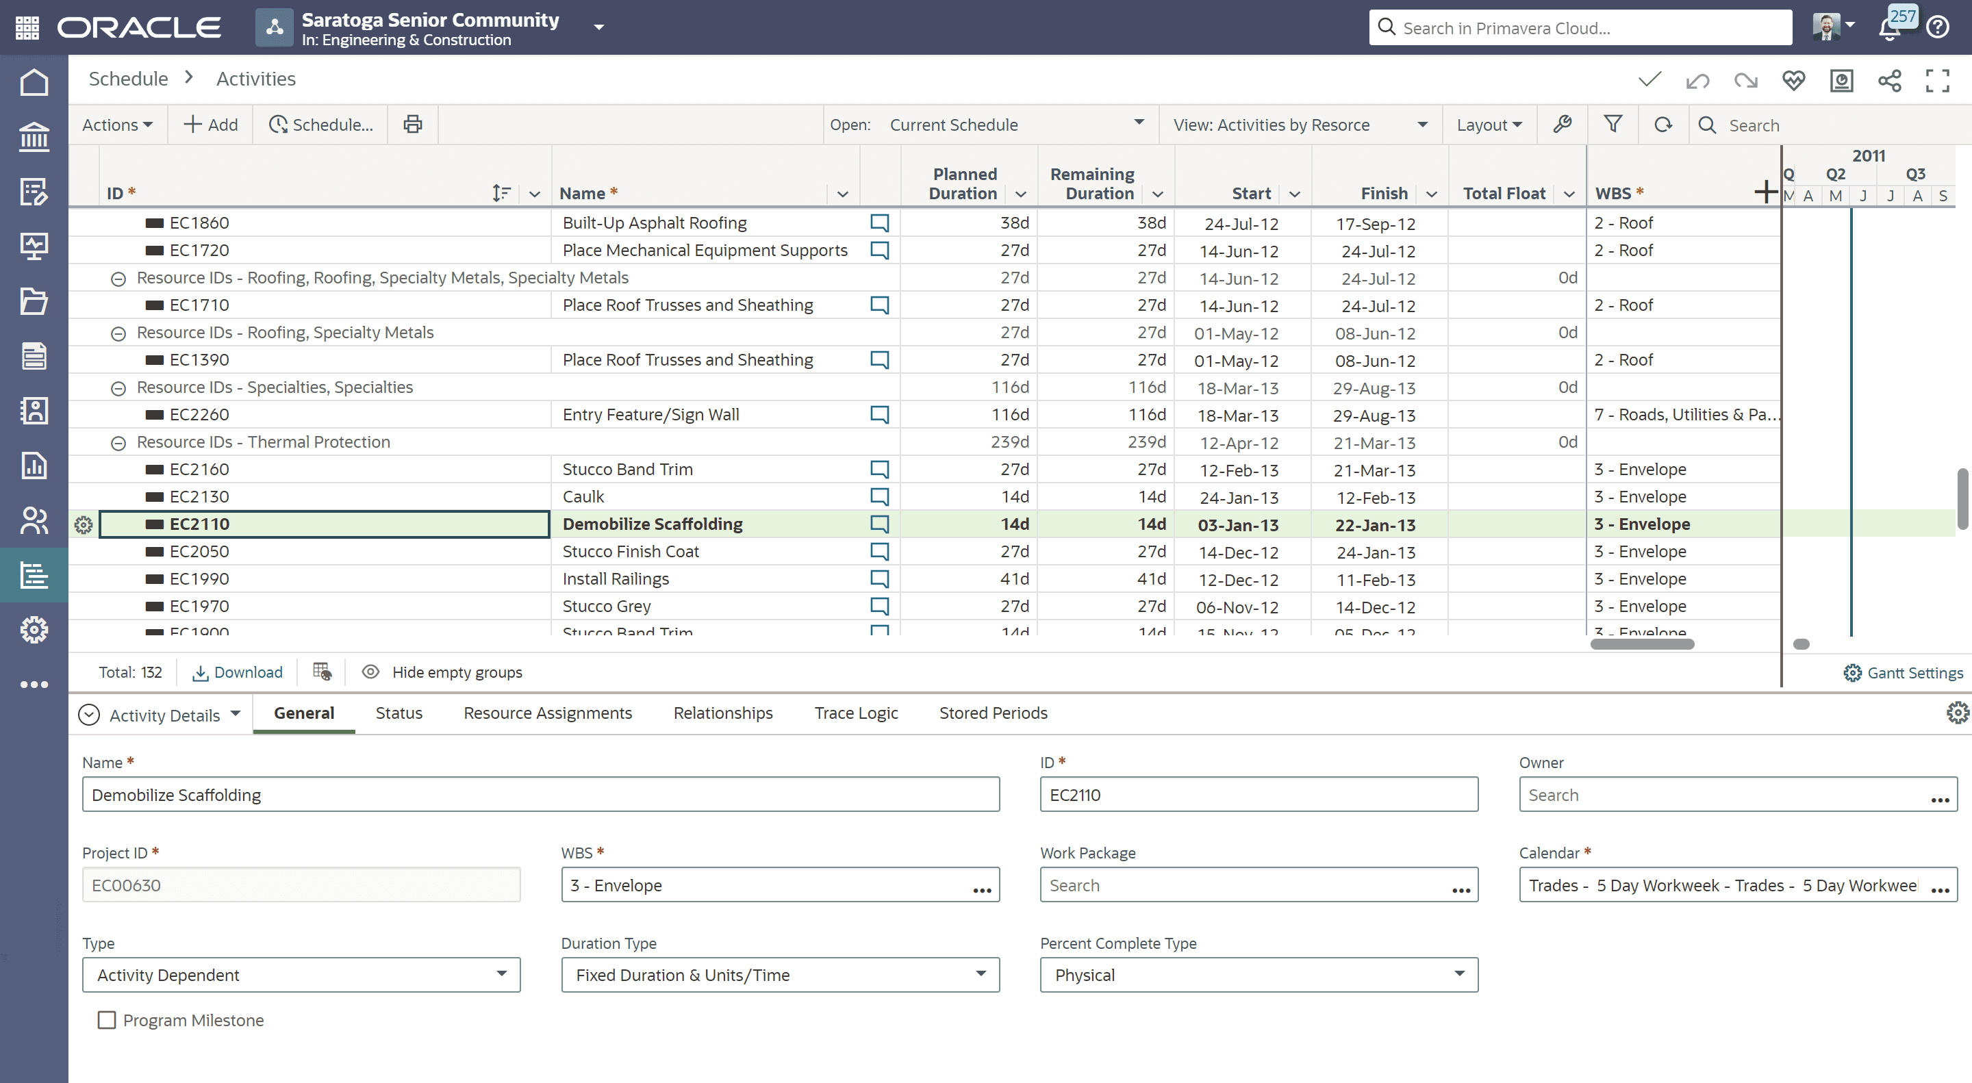
Task: Click the vertical scrollbar thumb
Action: pos(1962,498)
